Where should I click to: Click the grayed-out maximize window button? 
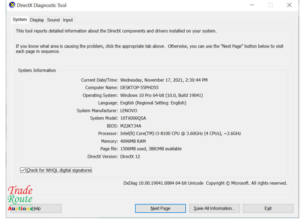(270, 5)
